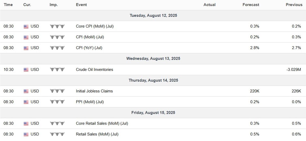Click the bull importance icons for CPI (YoY)

(x=57, y=48)
